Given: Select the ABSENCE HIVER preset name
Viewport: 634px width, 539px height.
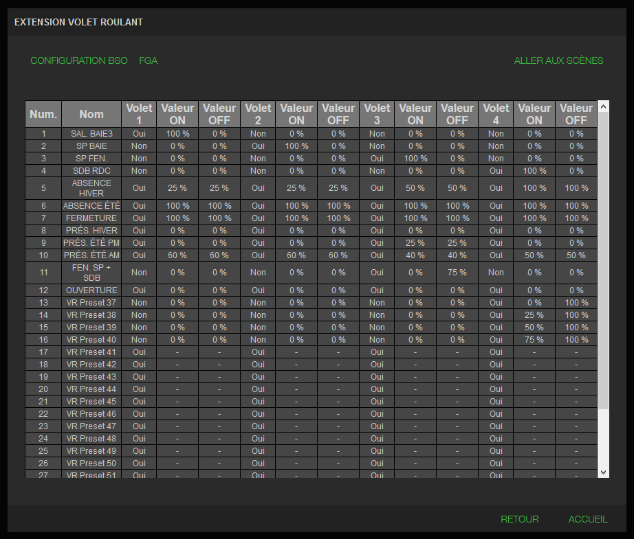Looking at the screenshot, I should (91, 188).
